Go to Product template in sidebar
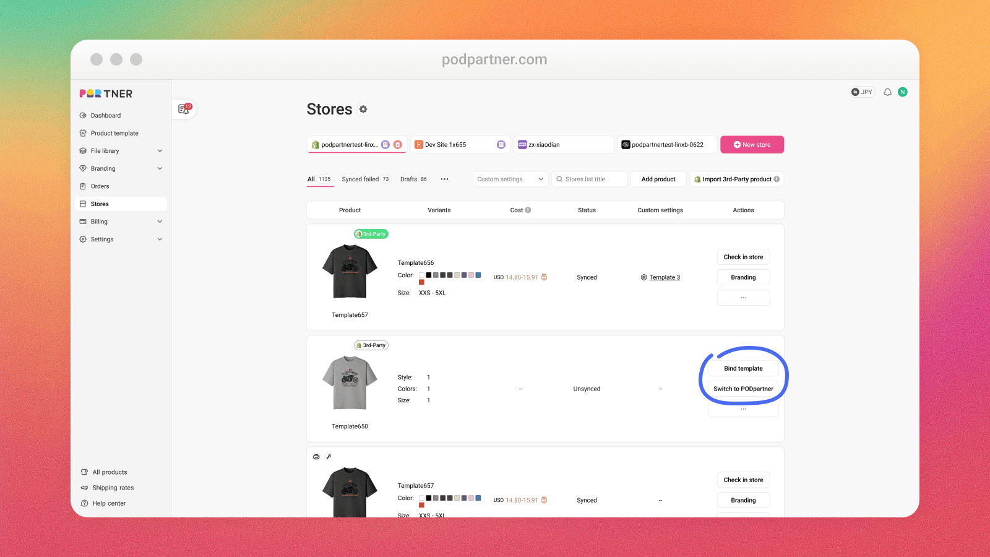The width and height of the screenshot is (990, 557). [121, 133]
